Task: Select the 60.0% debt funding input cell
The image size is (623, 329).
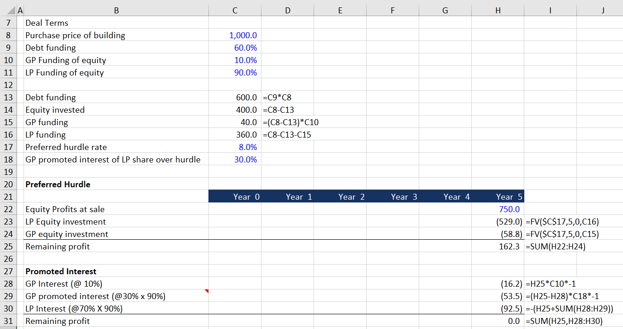Action: pyautogui.click(x=245, y=48)
